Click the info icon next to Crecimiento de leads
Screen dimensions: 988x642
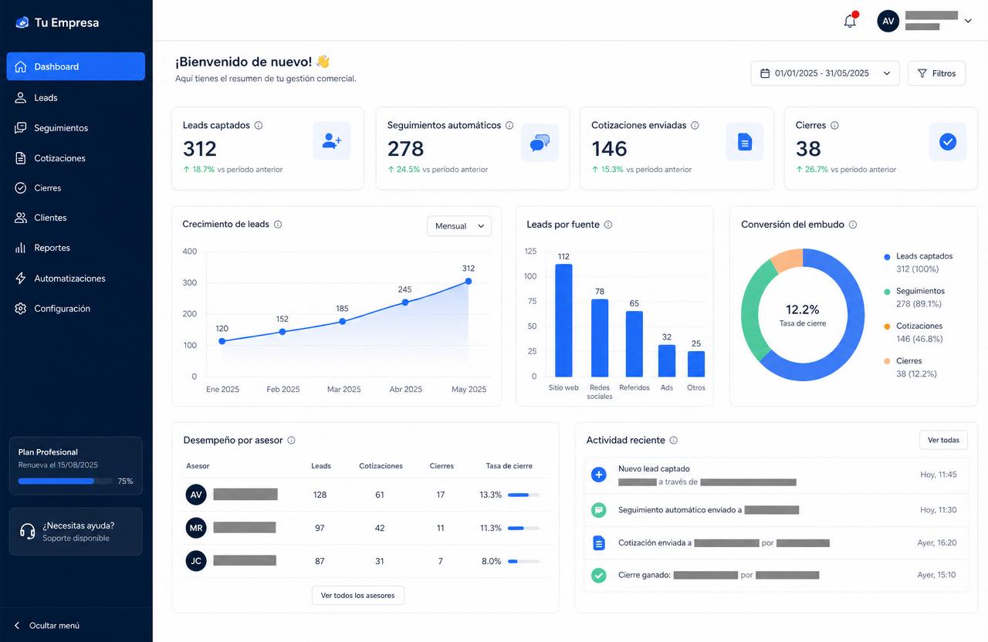coord(278,225)
